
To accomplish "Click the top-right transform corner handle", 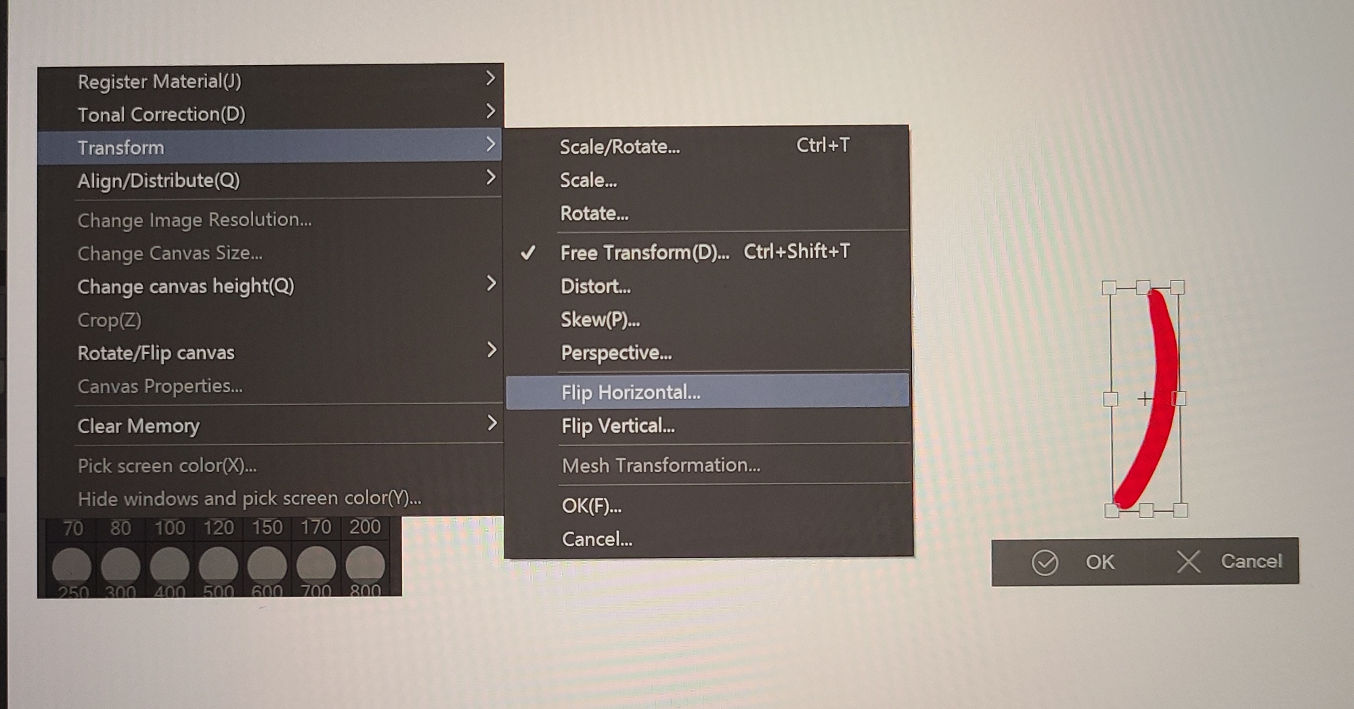I will [1177, 287].
